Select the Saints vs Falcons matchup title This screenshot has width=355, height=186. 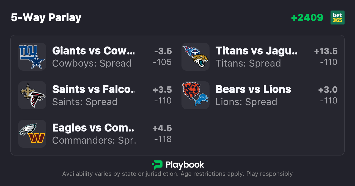[93, 89]
